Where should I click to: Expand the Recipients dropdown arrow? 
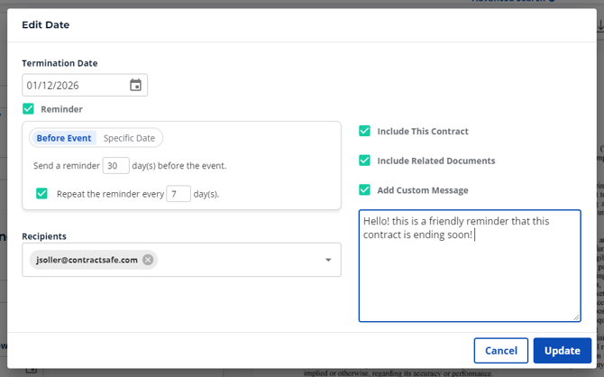[x=328, y=260]
